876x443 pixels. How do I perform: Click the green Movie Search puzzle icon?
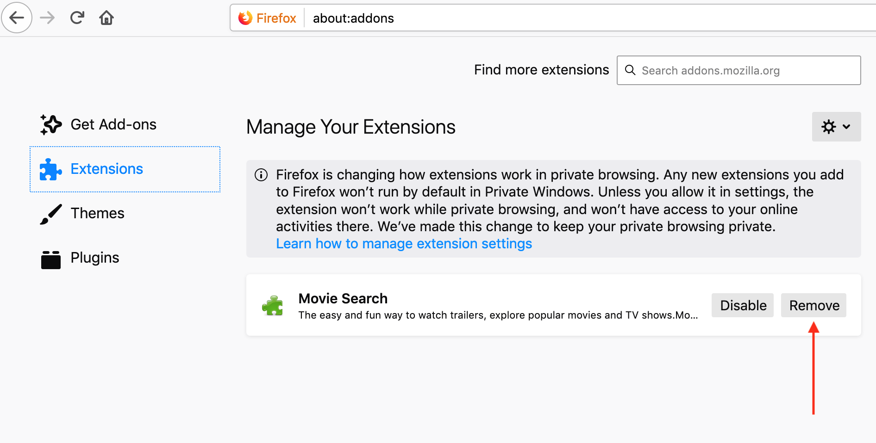tap(273, 306)
